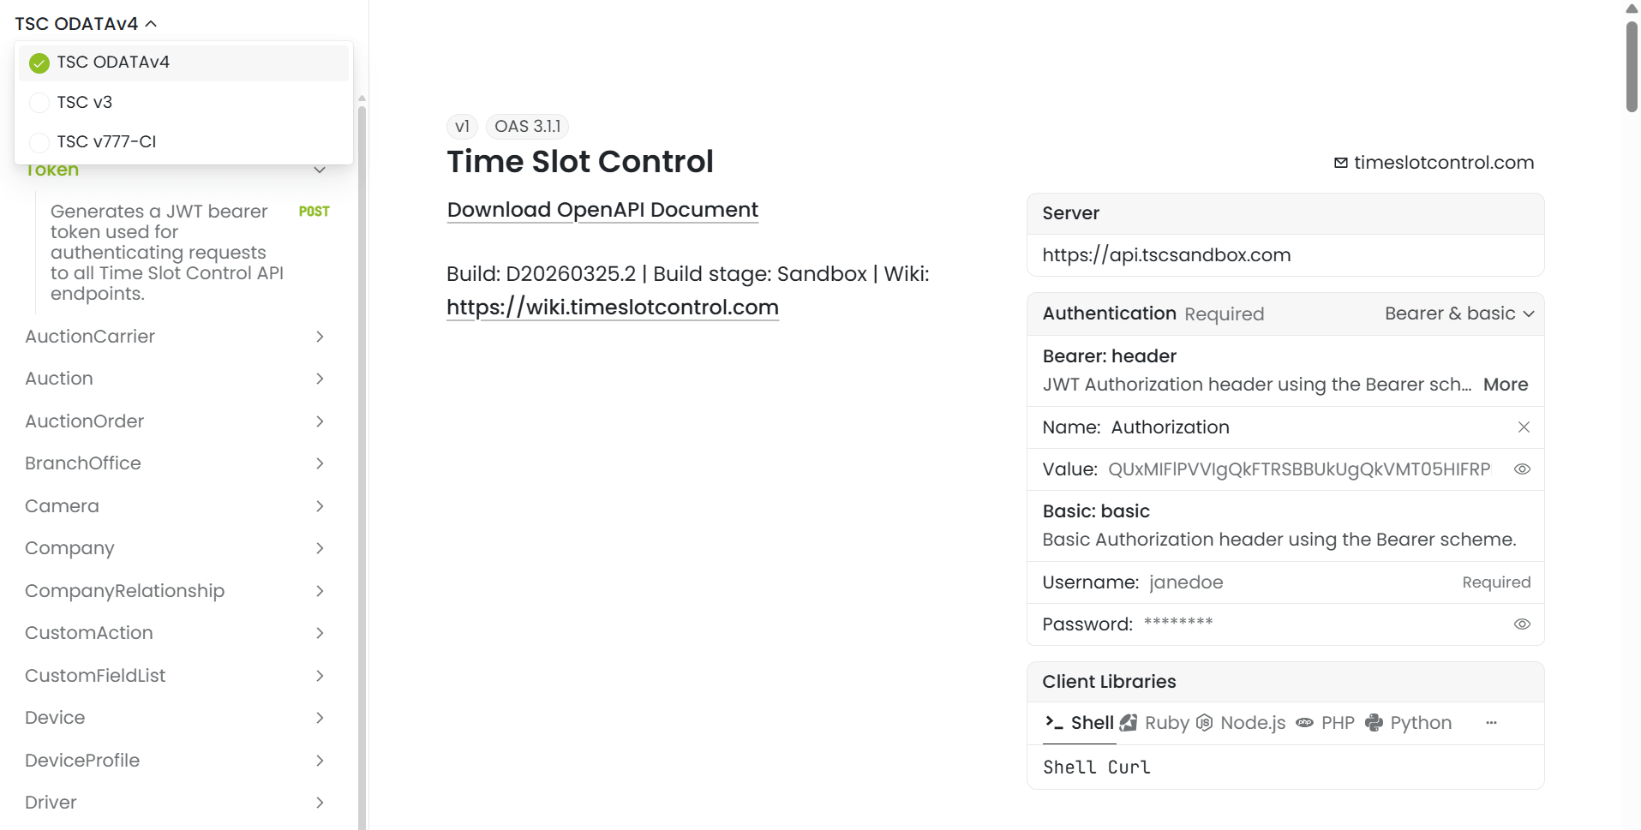Open more client libraries ellipsis
1641x830 pixels.
(x=1491, y=723)
